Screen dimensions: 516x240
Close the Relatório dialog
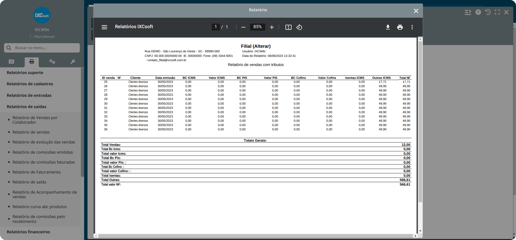[416, 11]
